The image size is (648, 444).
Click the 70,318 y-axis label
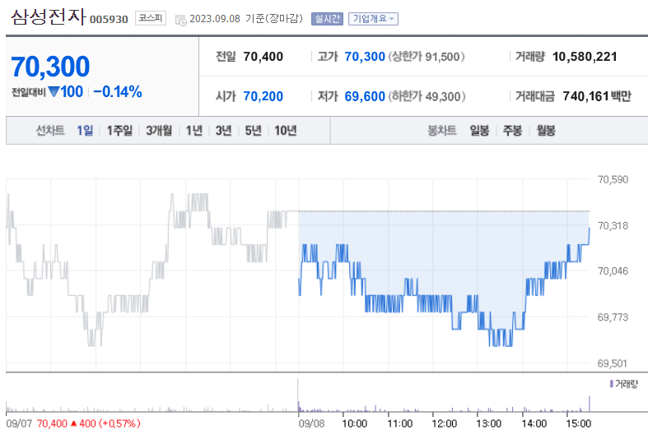coord(613,226)
